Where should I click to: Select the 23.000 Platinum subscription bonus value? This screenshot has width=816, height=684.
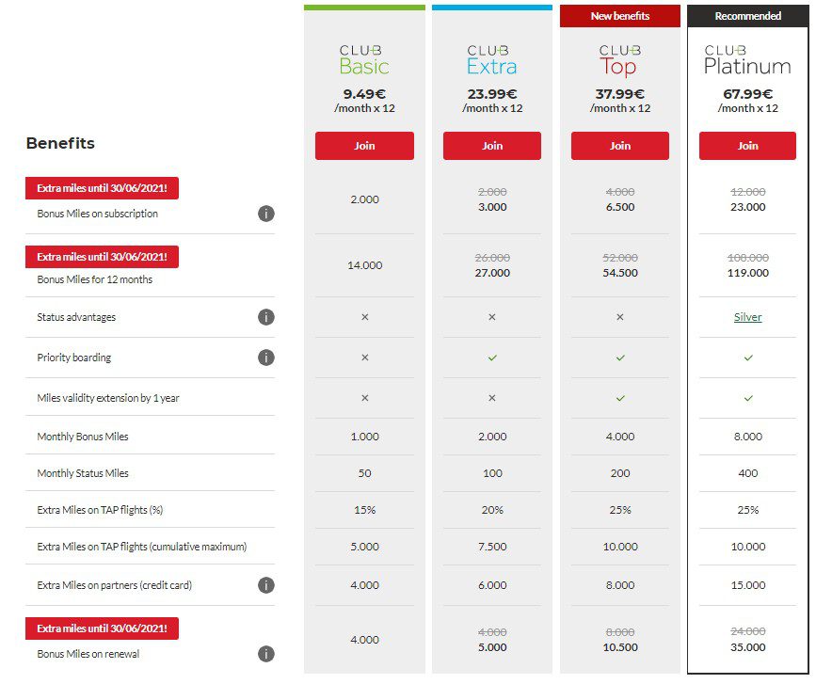(x=748, y=207)
